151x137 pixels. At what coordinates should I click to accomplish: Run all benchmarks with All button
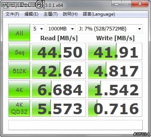[19, 33]
